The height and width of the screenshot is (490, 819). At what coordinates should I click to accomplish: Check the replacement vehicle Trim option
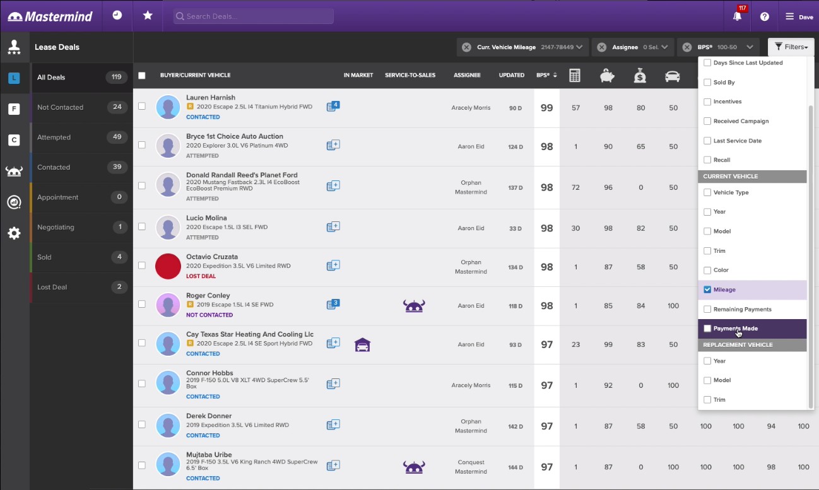coord(707,400)
